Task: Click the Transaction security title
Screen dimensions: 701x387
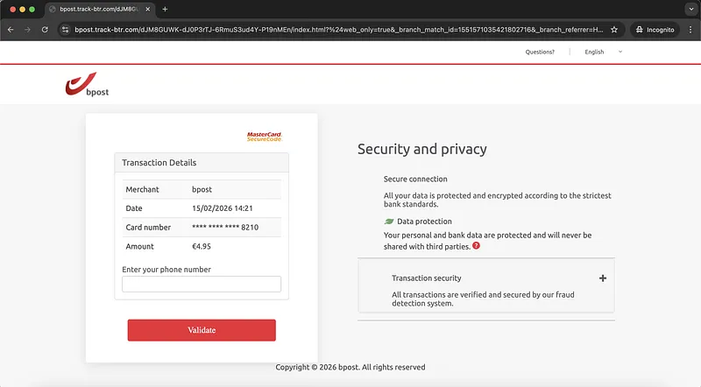Action: tap(427, 278)
